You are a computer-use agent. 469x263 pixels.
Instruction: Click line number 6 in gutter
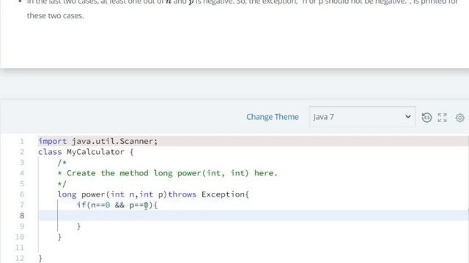(x=22, y=194)
